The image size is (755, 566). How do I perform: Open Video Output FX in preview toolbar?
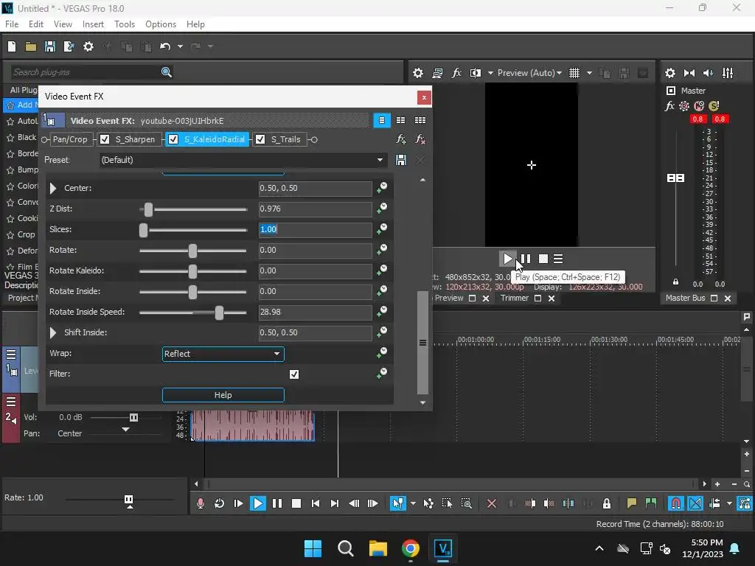tap(456, 73)
